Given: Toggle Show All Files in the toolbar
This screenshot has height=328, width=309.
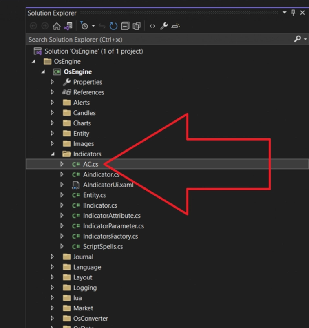Looking at the screenshot, I should point(137,26).
